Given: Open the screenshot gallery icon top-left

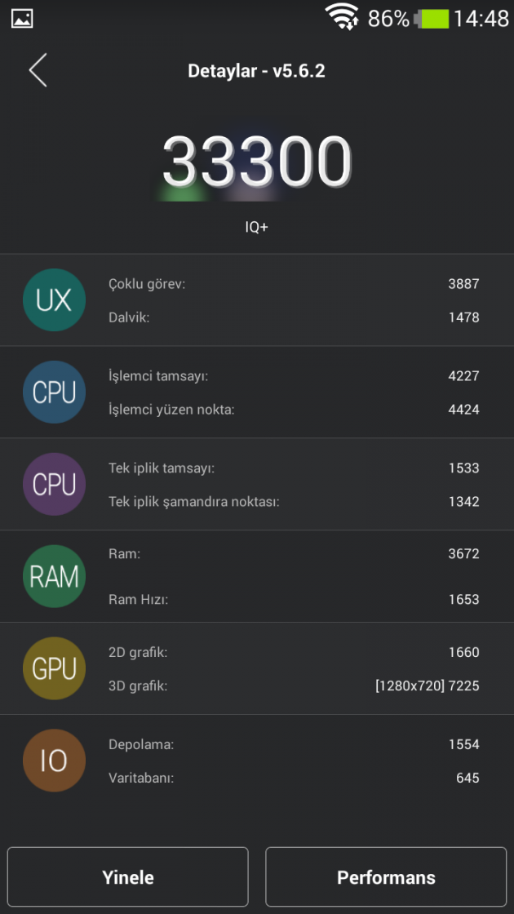Looking at the screenshot, I should [20, 17].
